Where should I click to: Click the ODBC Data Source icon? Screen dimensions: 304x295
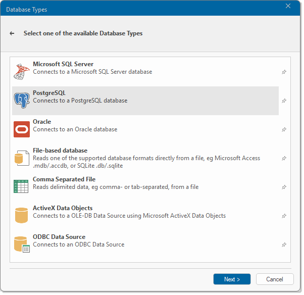point(22,244)
